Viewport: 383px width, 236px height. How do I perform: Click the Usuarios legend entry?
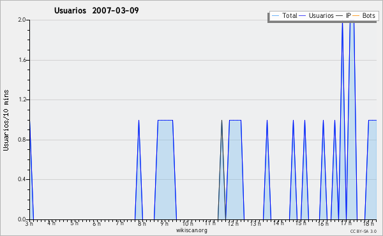[x=317, y=15]
